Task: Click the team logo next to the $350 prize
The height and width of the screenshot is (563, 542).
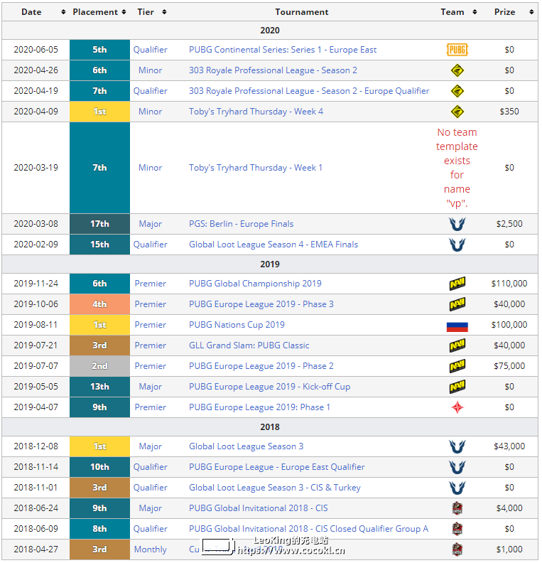Action: 457,112
